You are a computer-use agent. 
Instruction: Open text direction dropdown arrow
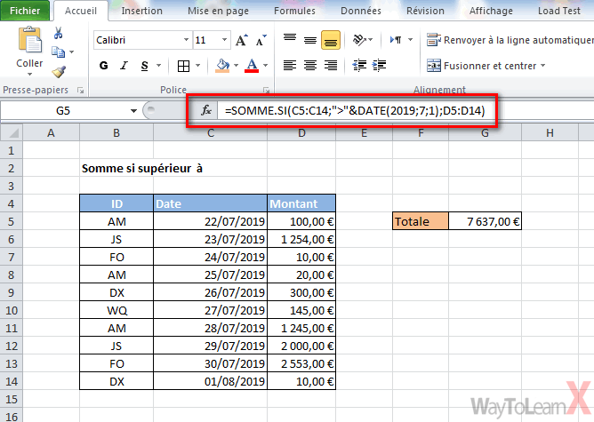tap(410, 39)
